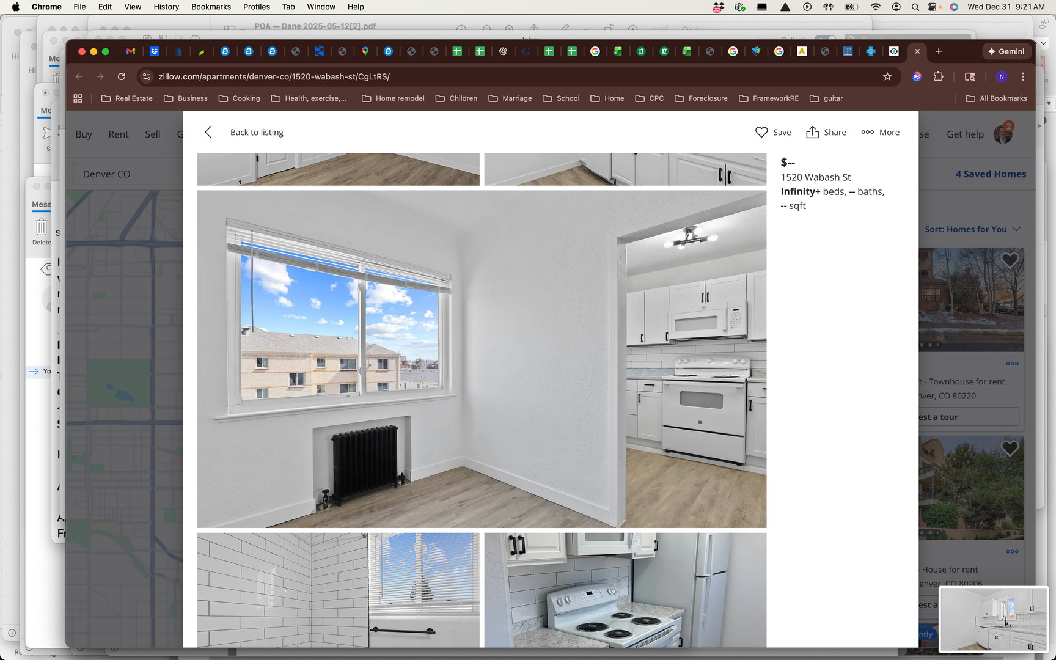The width and height of the screenshot is (1056, 660).
Task: Open the History menu
Action: (x=166, y=7)
